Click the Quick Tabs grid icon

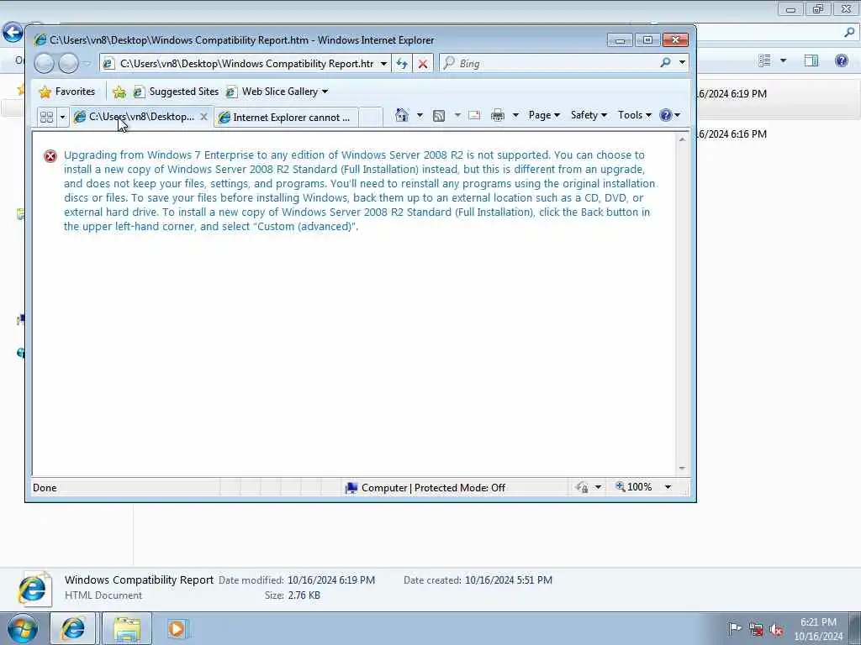47,117
